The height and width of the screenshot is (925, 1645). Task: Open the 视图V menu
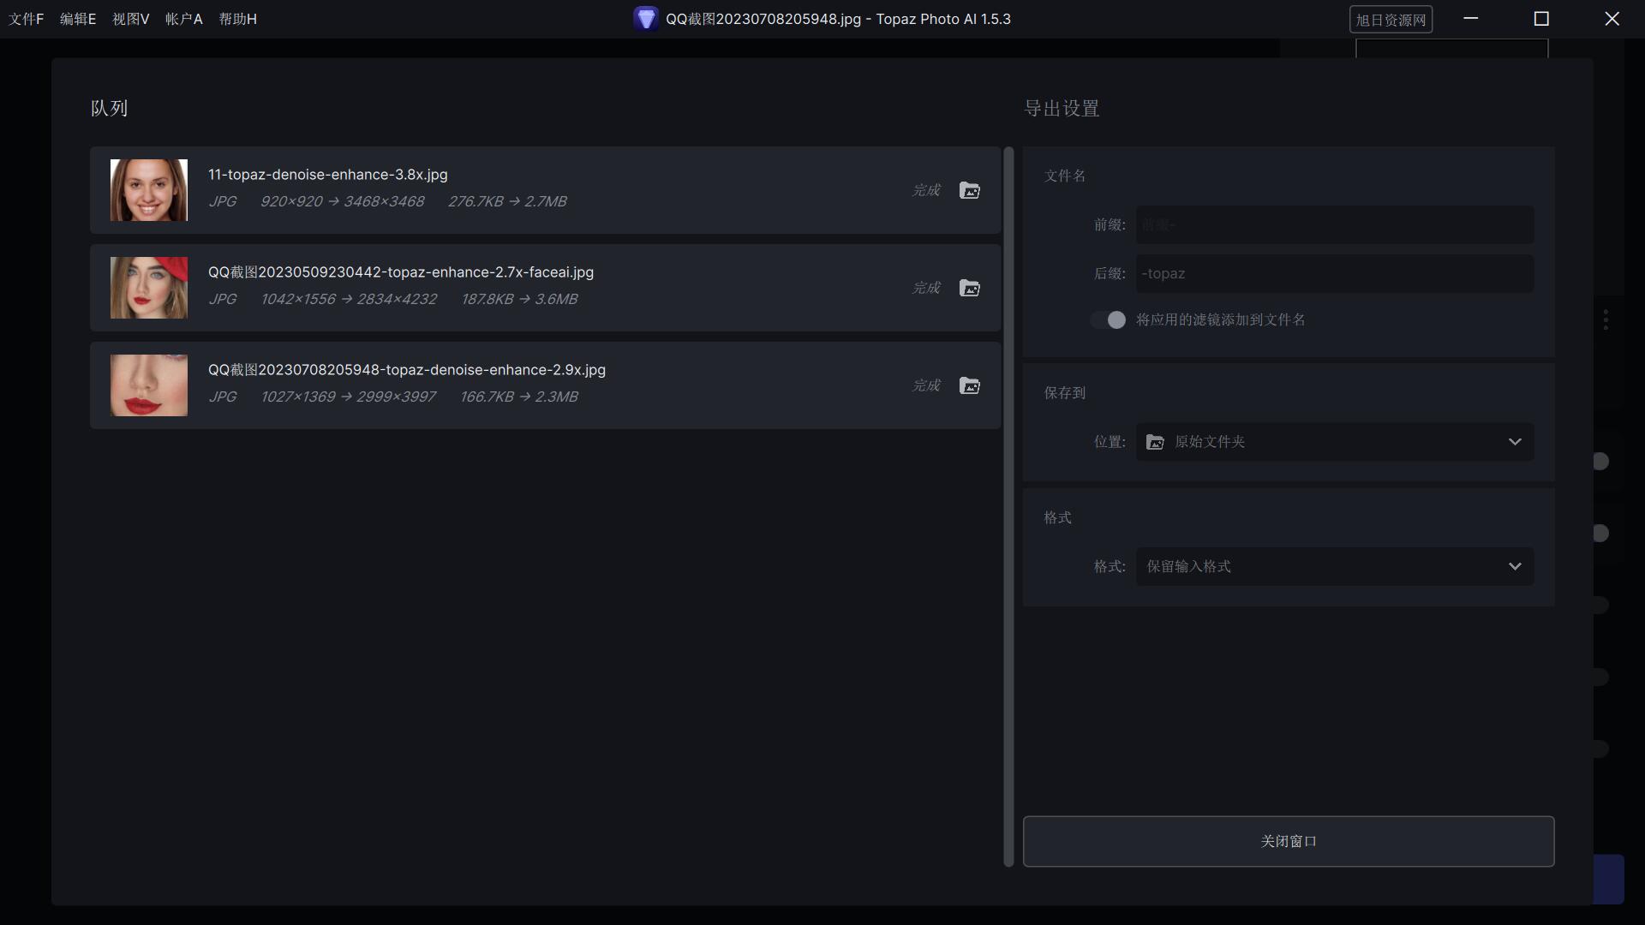point(130,19)
